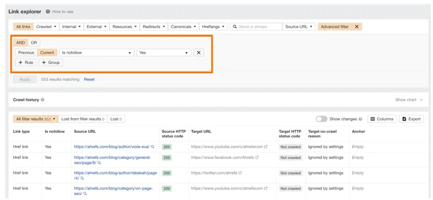Click the Word or phrase search field
The image size is (433, 200).
256,27
